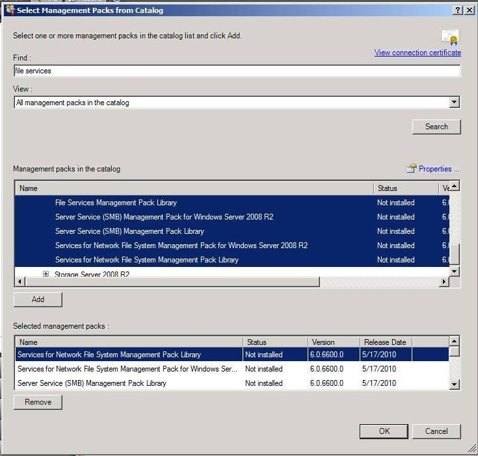478x456 pixels.
Task: Click catalog horizontal scroll right arrow
Action: coord(444,282)
